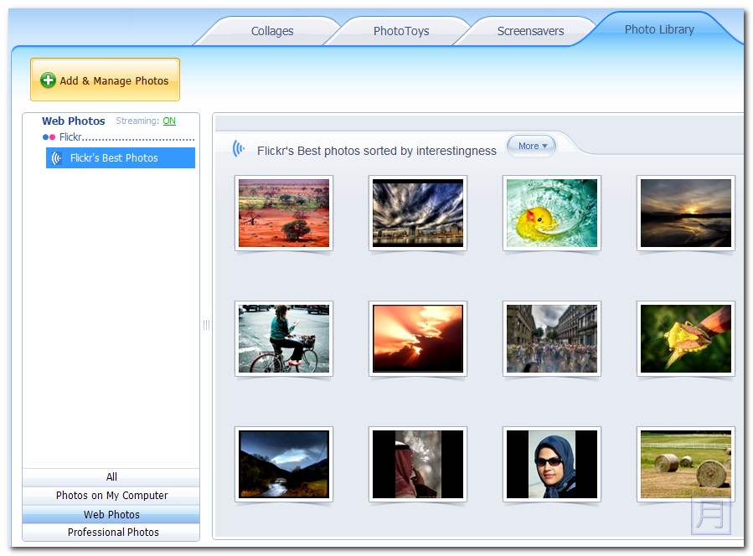This screenshot has width=753, height=556.
Task: Click the streaming signal icon in gallery header
Action: [239, 149]
